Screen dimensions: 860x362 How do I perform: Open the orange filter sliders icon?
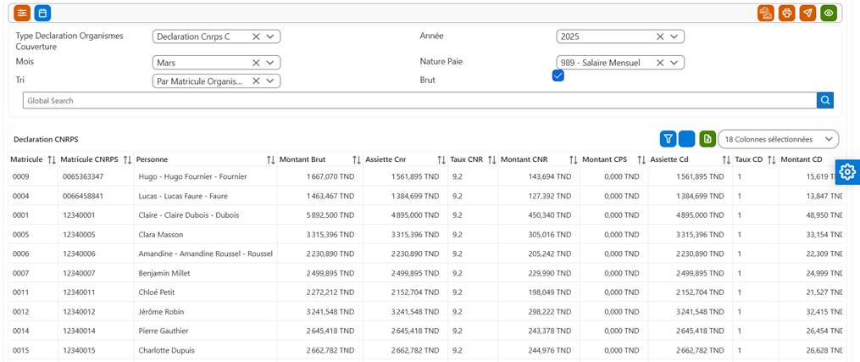[x=22, y=12]
